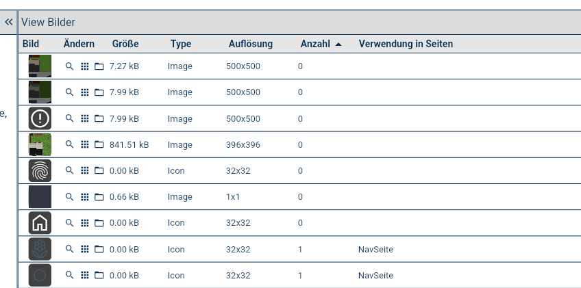Click the magnifier icon in the 7.27 kB row
581x288 pixels.
tap(69, 66)
